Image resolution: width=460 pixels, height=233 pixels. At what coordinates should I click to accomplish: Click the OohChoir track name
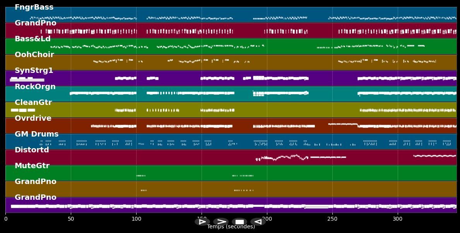click(x=34, y=55)
